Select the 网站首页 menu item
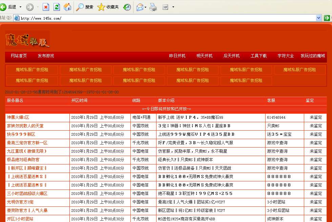 pos(19,56)
